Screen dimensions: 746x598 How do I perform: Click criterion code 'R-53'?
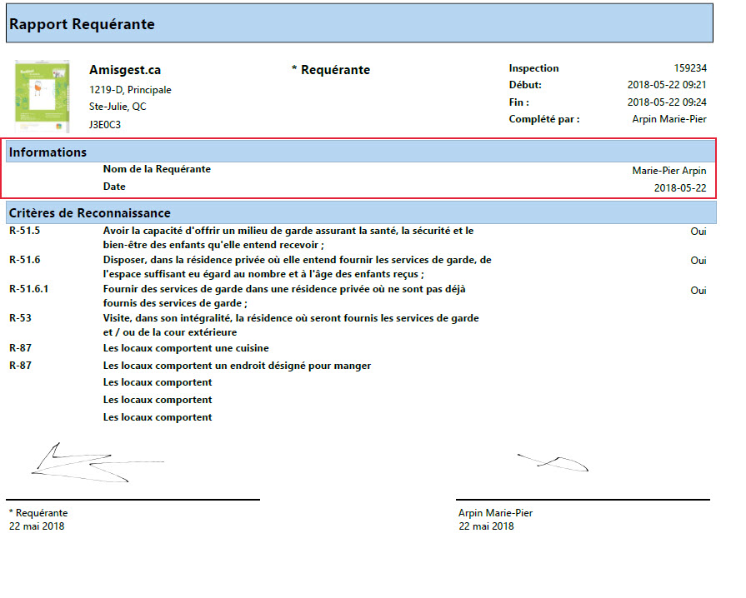(x=20, y=318)
